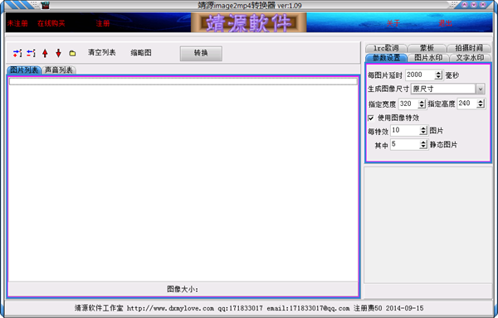The width and height of the screenshot is (498, 318).
Task: Click the 指定高度 field showing 240
Action: [x=467, y=104]
